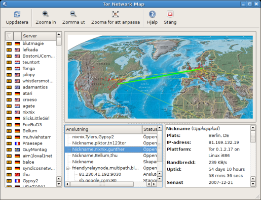Sort server list by status column triangle
The image size is (261, 200).
tap(9, 36)
